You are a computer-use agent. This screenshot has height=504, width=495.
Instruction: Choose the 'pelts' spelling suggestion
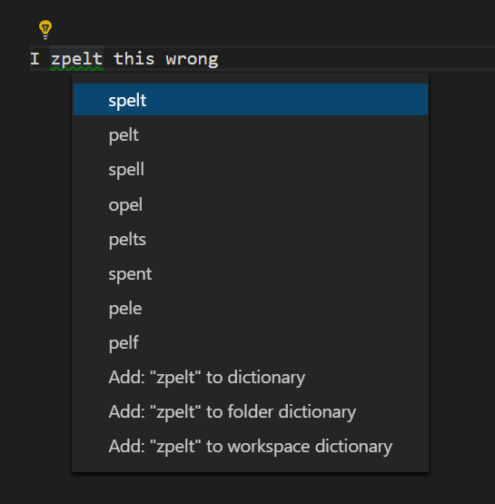[251, 239]
